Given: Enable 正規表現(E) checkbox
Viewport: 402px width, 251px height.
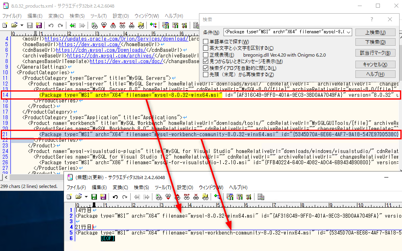Looking at the screenshot, I should [x=205, y=55].
